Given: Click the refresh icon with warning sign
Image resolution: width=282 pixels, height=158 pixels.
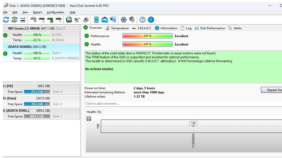Looking at the screenshot, I should [x=14, y=20].
